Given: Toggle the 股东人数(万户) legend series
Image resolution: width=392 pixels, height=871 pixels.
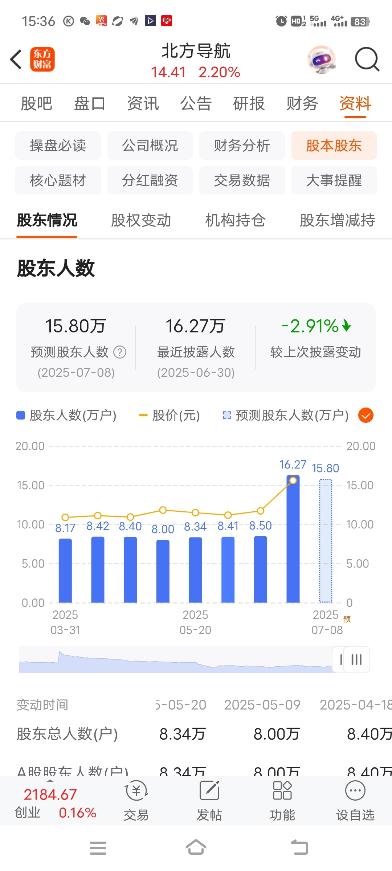Looking at the screenshot, I should pyautogui.click(x=66, y=415).
